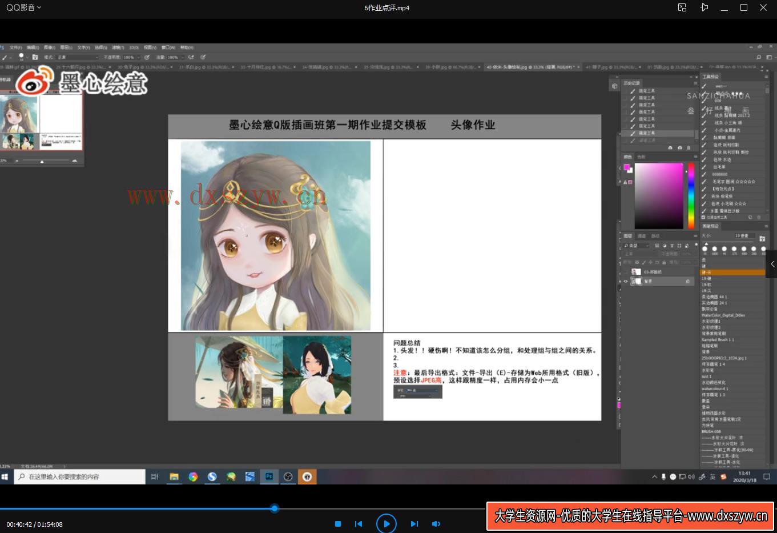Create a new tool preset icon
Screen dimensions: 777x533
click(750, 218)
